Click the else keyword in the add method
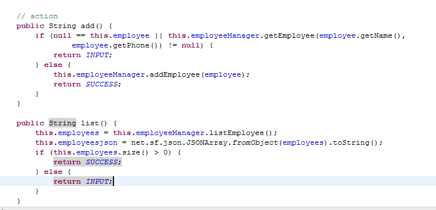The height and width of the screenshot is (210, 436). coord(53,65)
